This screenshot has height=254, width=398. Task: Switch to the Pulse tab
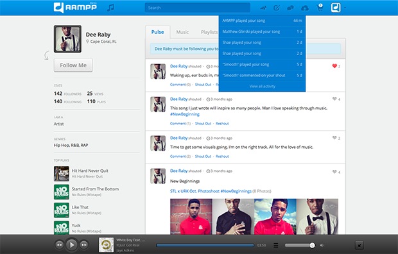pos(158,32)
